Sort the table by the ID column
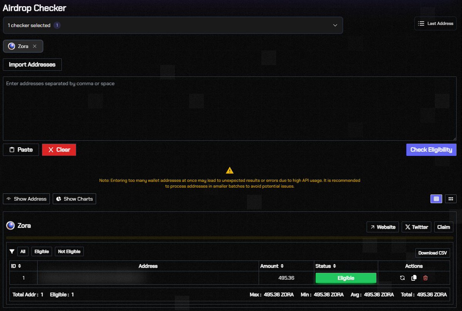This screenshot has height=311, width=462. (16, 266)
